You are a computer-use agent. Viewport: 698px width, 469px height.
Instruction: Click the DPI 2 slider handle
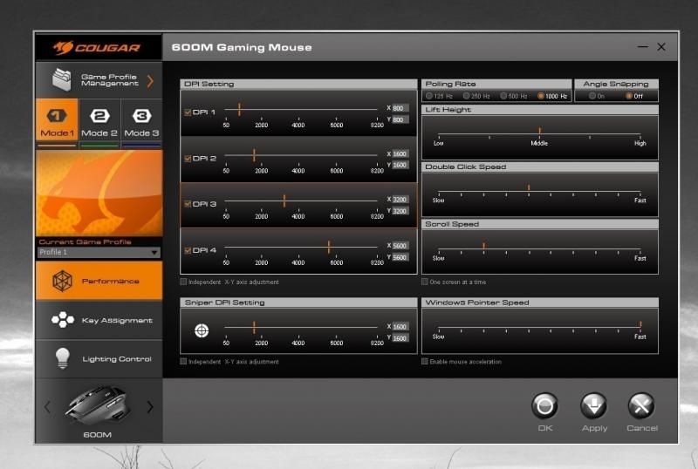(254, 155)
